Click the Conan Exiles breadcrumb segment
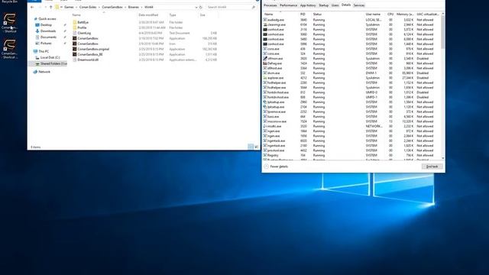This screenshot has width=489, height=275. pyautogui.click(x=88, y=7)
